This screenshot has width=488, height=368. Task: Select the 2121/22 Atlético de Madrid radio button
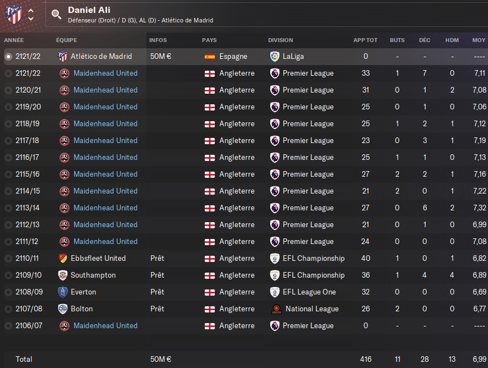8,57
